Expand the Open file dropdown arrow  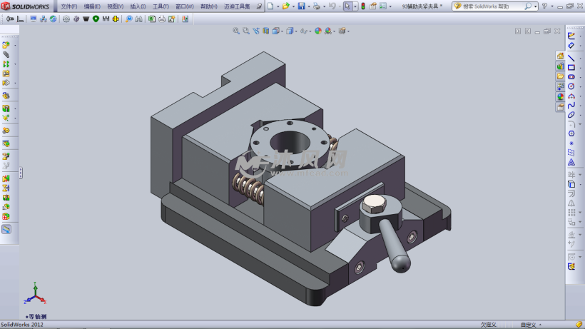click(292, 6)
